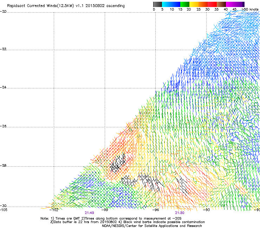260x228 pixels.
Task: Click the 21:49 swath time label
Action: point(89,213)
